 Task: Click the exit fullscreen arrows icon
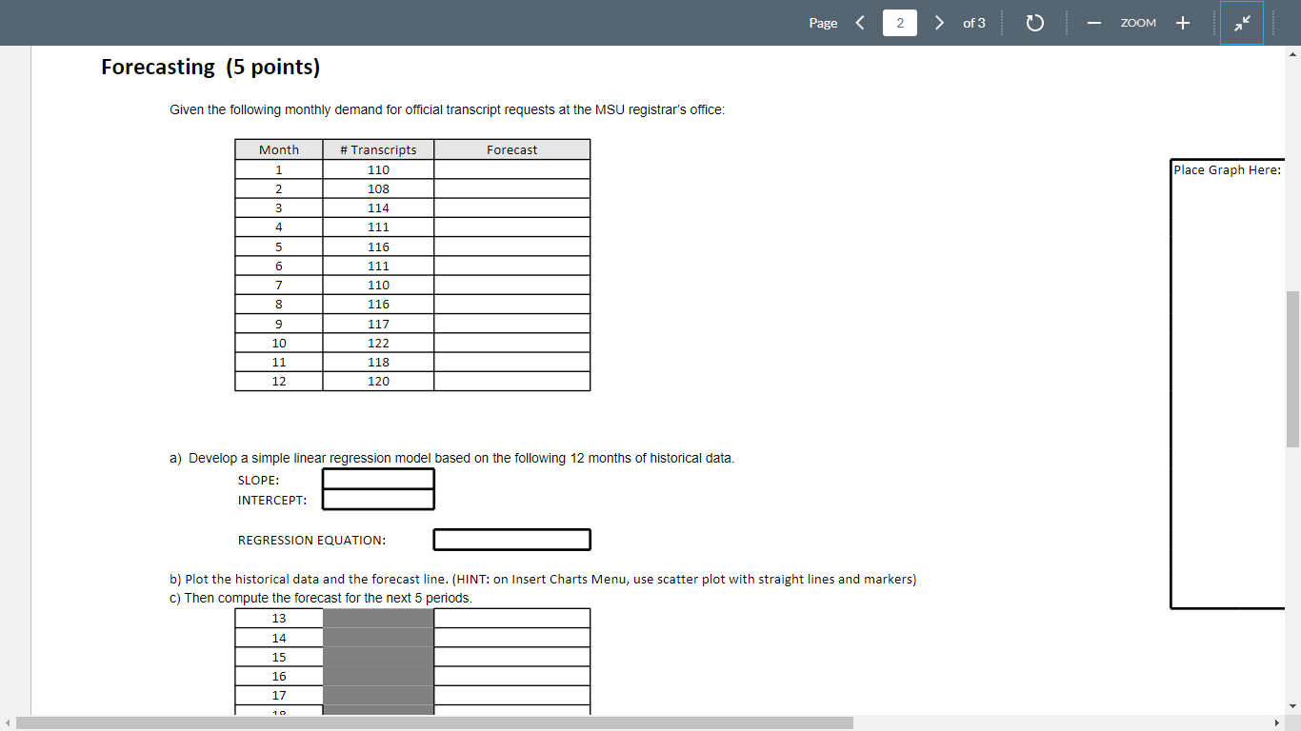click(1242, 23)
